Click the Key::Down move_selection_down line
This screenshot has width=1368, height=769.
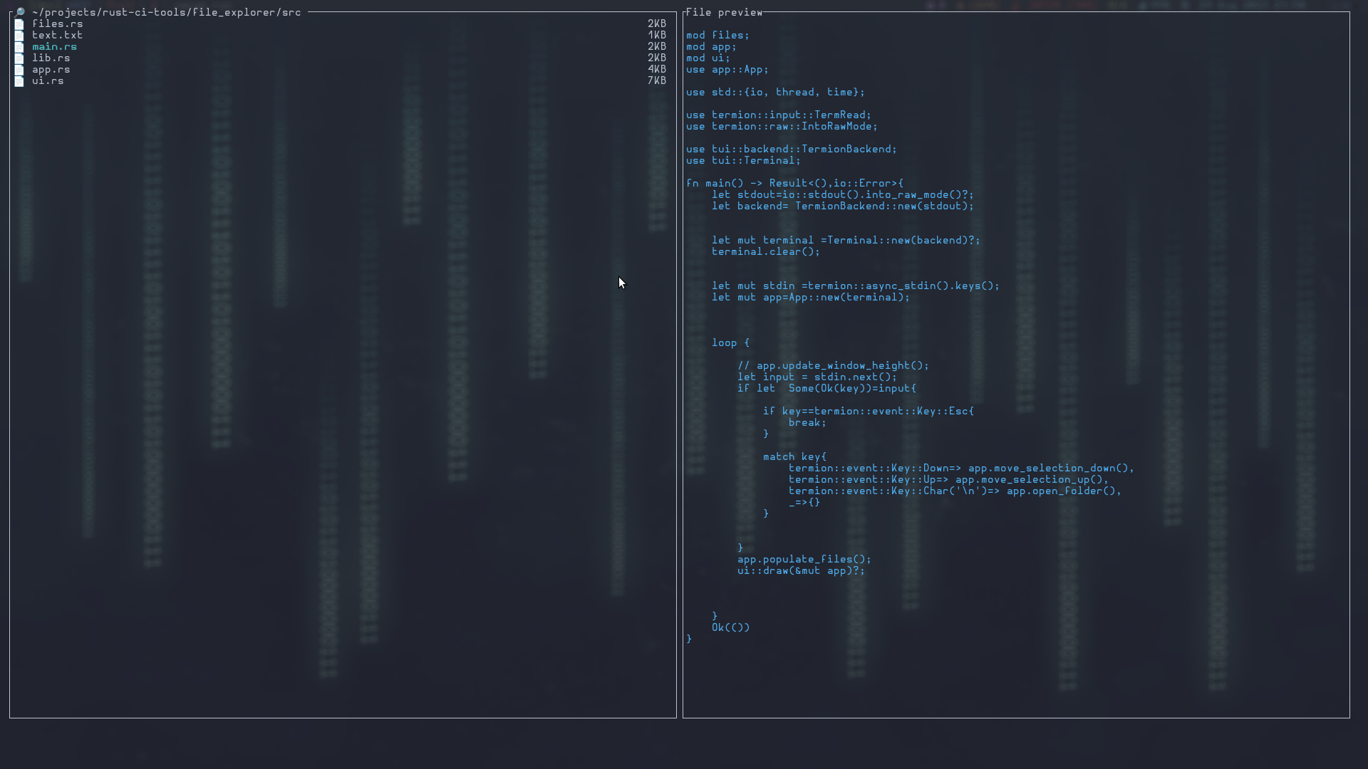(961, 468)
